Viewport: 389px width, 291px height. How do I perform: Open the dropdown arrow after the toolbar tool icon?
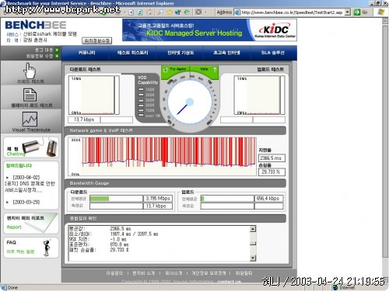pyautogui.click(x=205, y=12)
